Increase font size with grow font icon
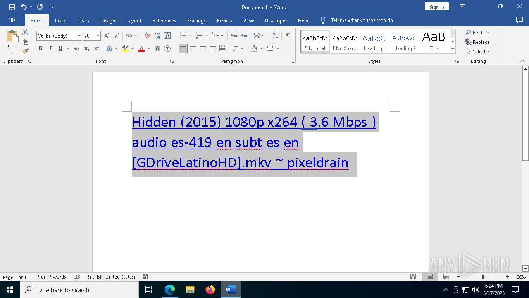This screenshot has width=529, height=298. (x=107, y=36)
